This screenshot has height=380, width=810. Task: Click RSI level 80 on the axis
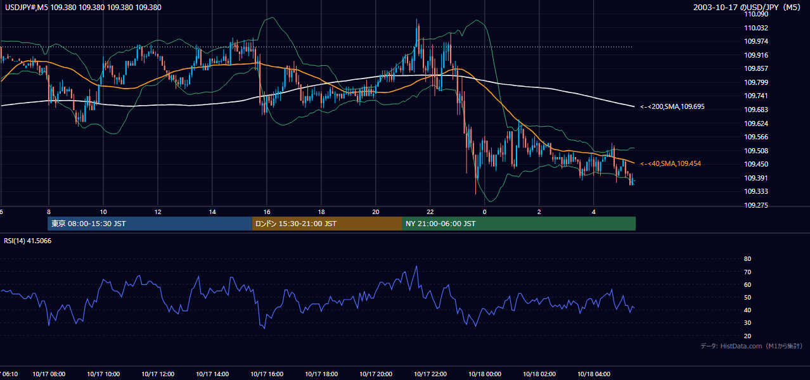pyautogui.click(x=747, y=259)
